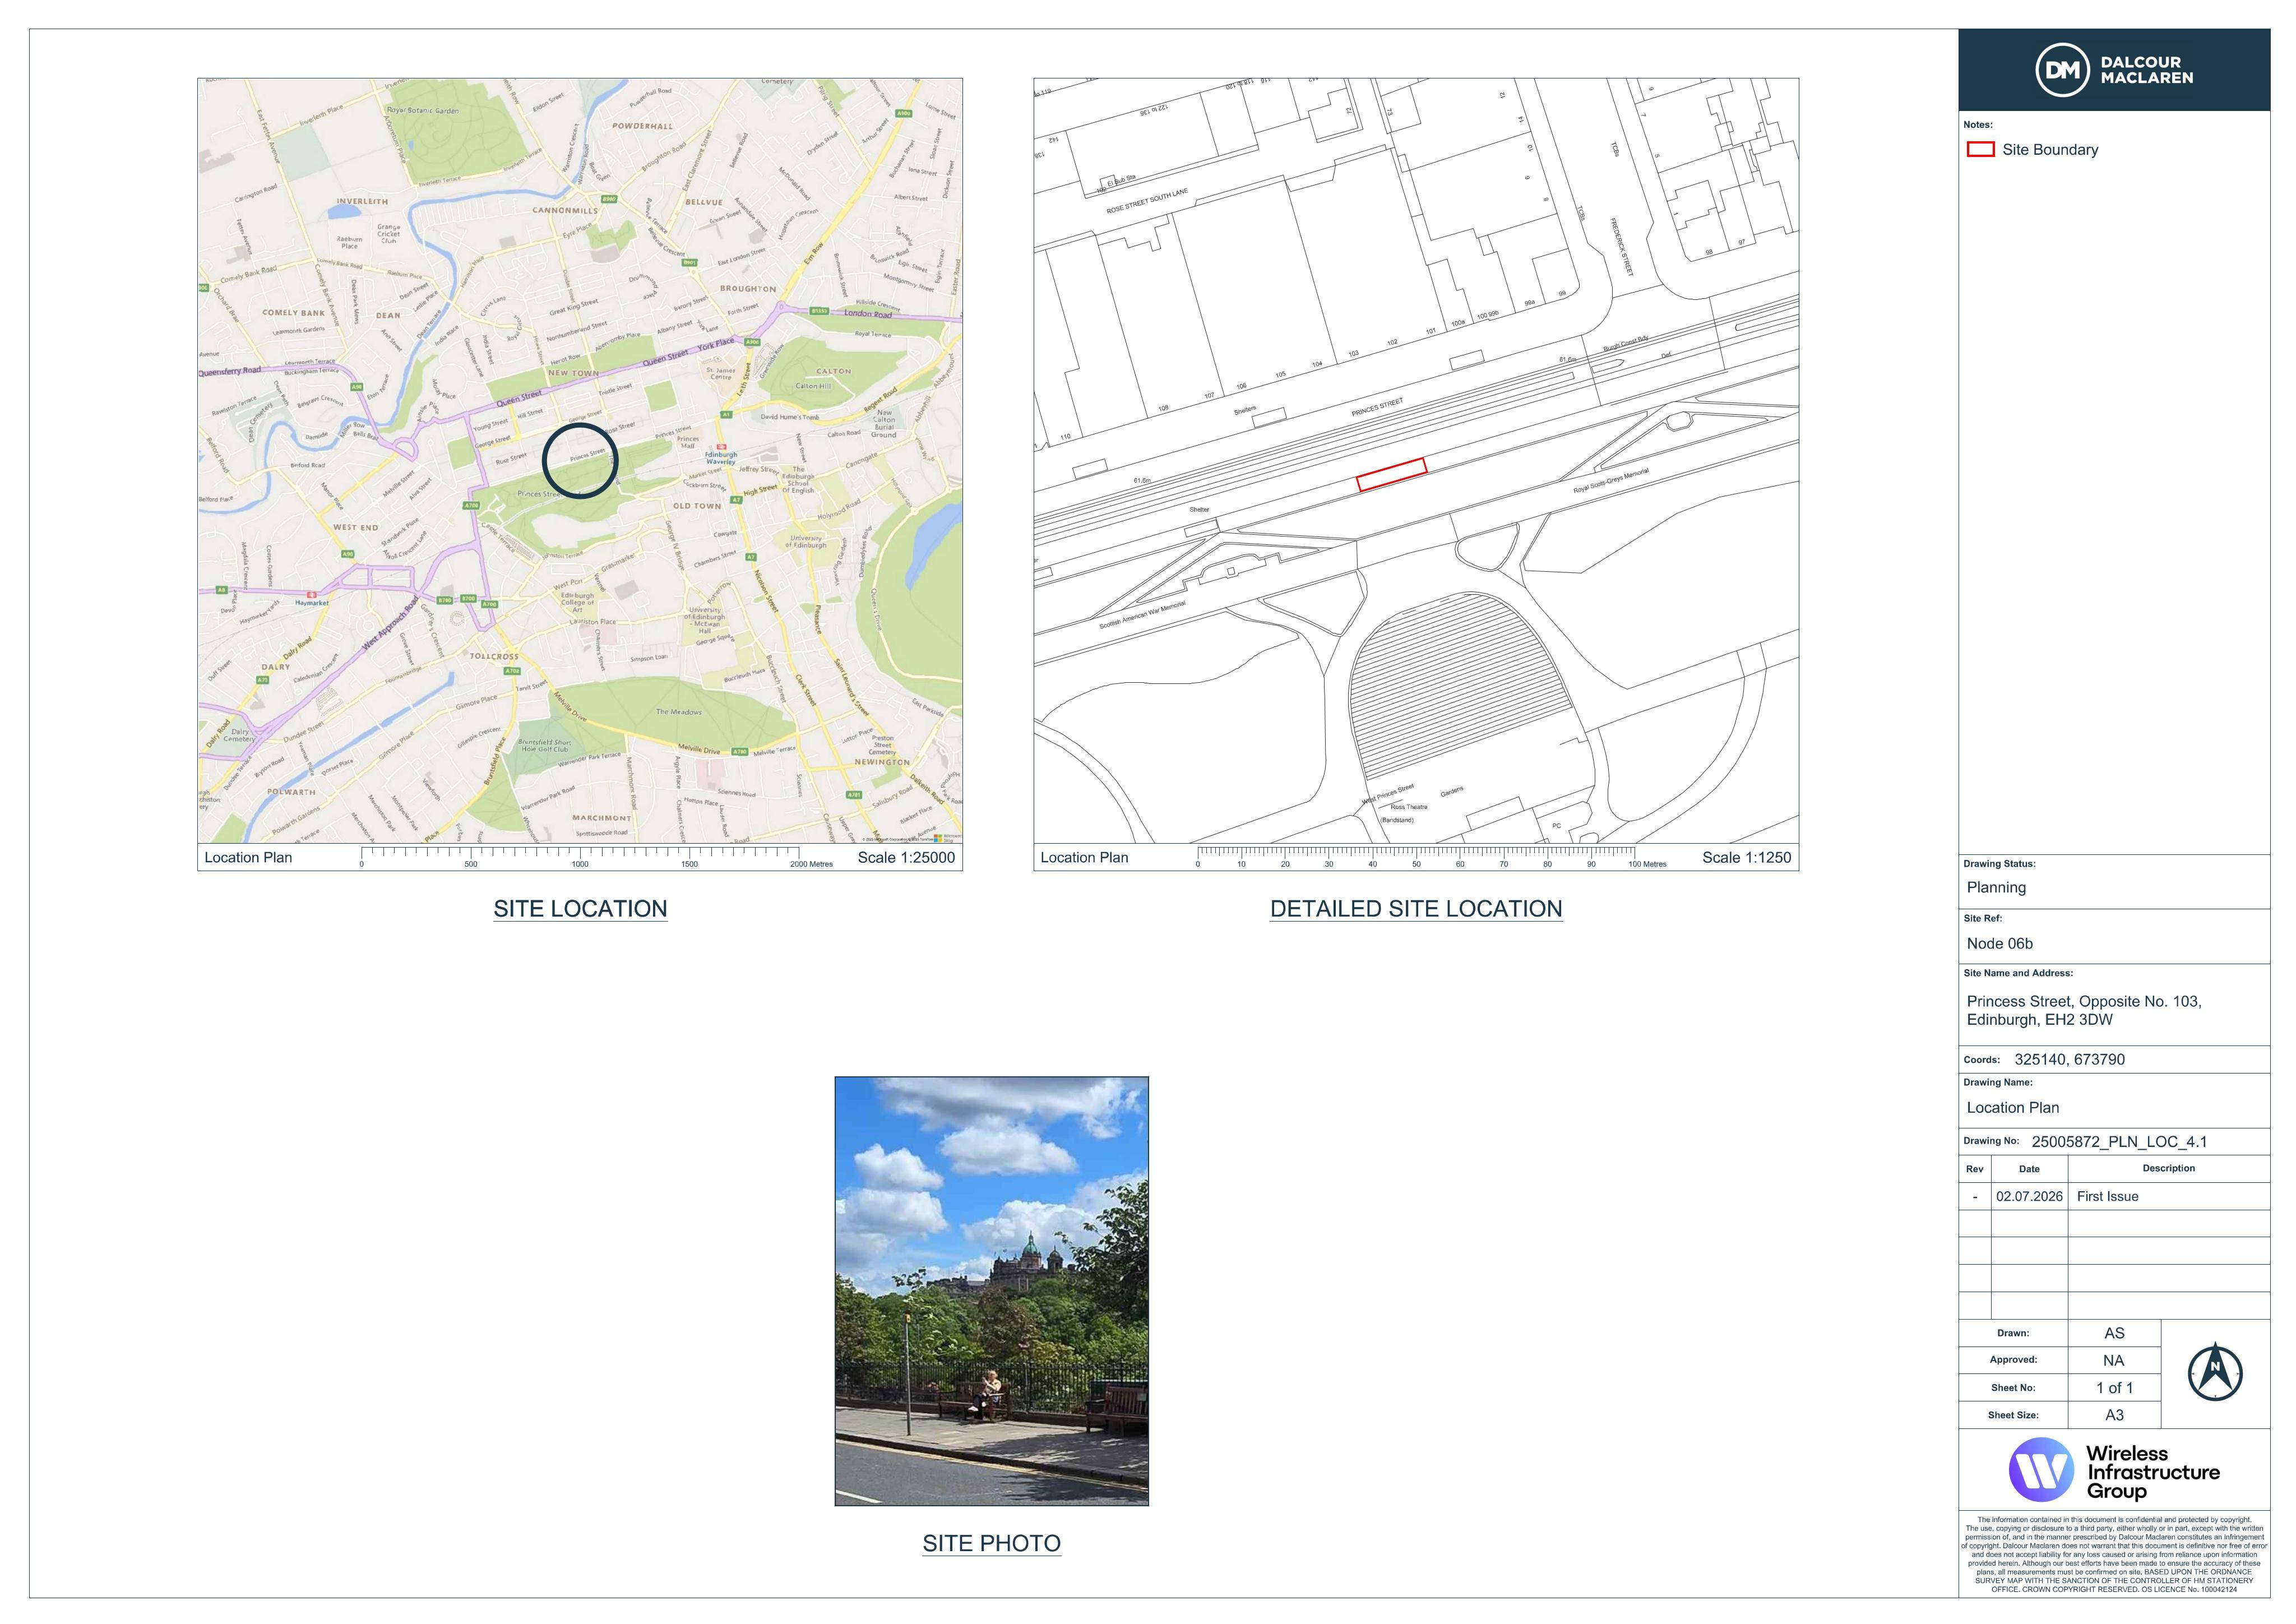Click the dark circle marker on site map
This screenshot has width=2296, height=1624.
point(580,460)
